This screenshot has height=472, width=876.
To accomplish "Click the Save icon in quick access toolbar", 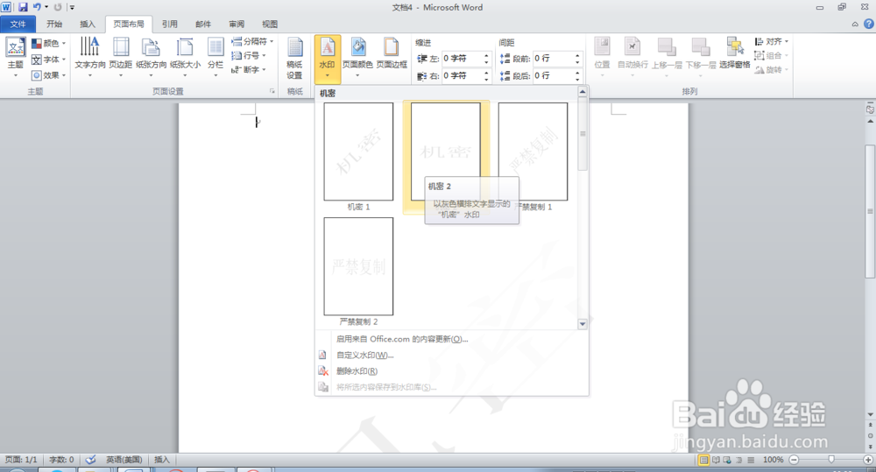I will pos(23,7).
